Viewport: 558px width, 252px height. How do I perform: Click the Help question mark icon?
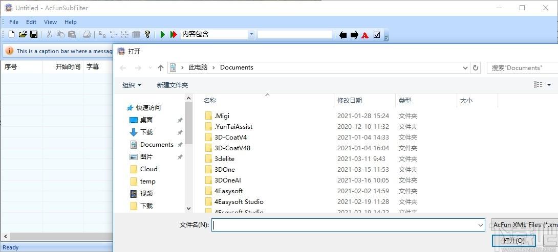147,34
